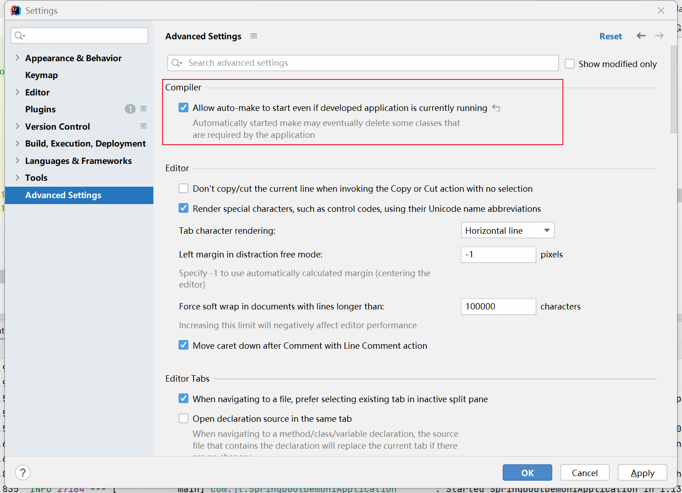The image size is (682, 493).
Task: Disable Allow auto-make to start checkbox
Action: click(x=184, y=108)
